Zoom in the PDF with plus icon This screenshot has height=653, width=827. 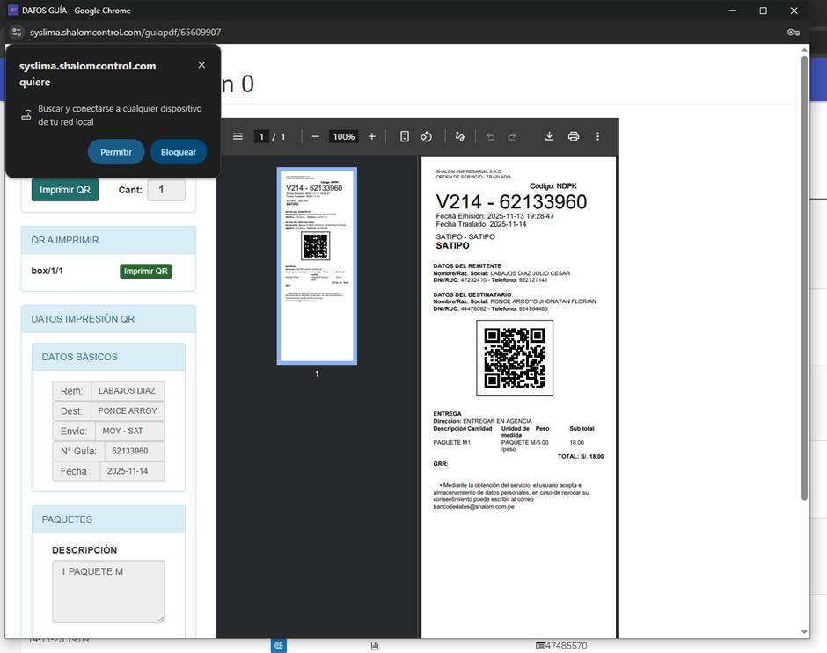click(x=371, y=136)
